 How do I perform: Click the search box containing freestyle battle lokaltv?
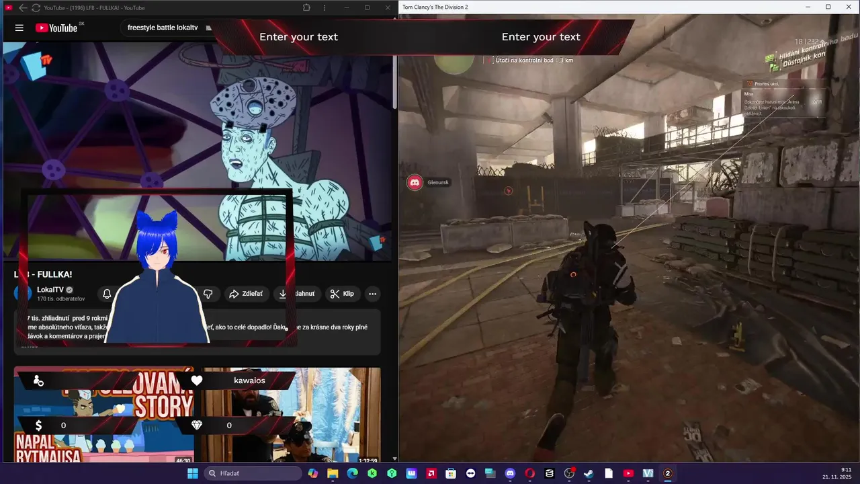coord(167,28)
